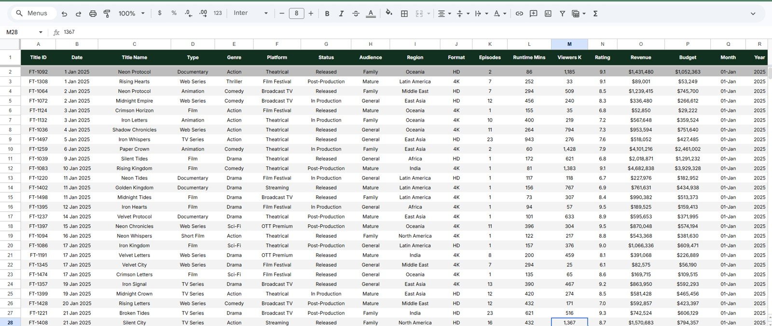Open the borders menu

(404, 14)
